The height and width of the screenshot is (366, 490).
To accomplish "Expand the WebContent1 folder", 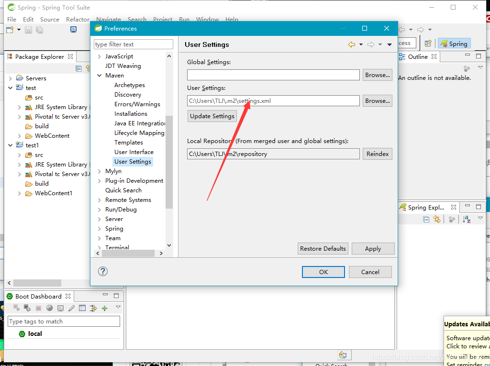I will pos(19,193).
